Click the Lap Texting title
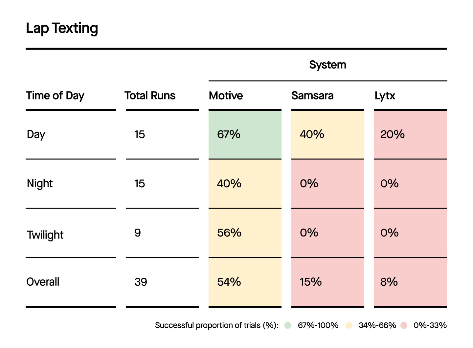Screen dimensions: 473x348 click(x=62, y=28)
